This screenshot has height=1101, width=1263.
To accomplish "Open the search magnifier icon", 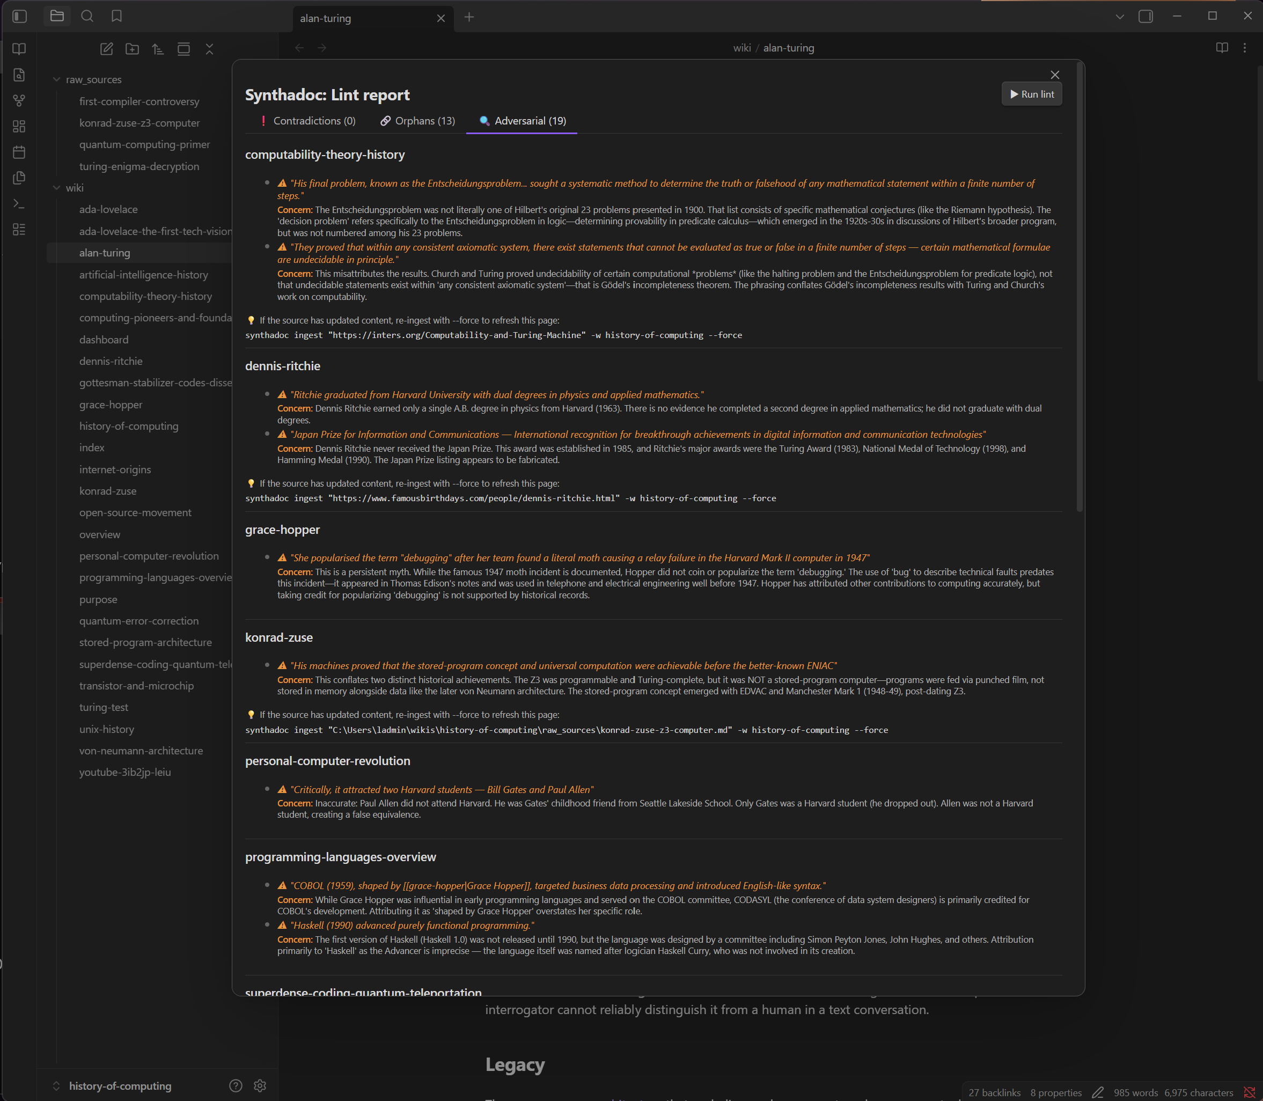I will pos(87,17).
